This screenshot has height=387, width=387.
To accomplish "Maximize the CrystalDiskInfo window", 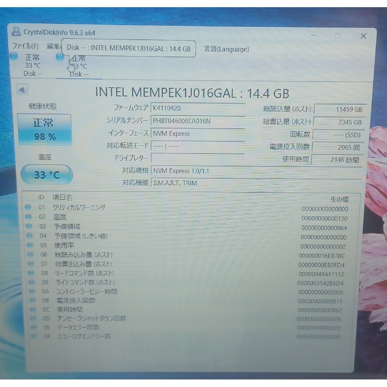I will pos(338,36).
